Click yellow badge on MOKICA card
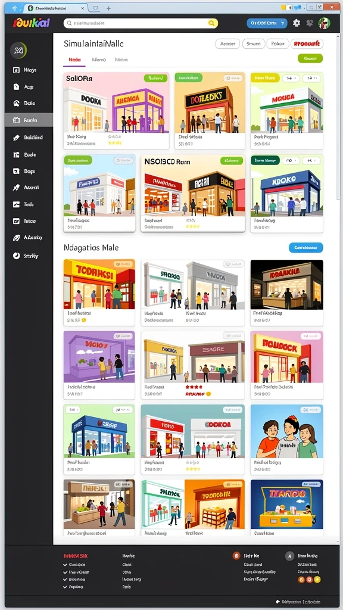This screenshot has width=343, height=610. tap(265, 78)
